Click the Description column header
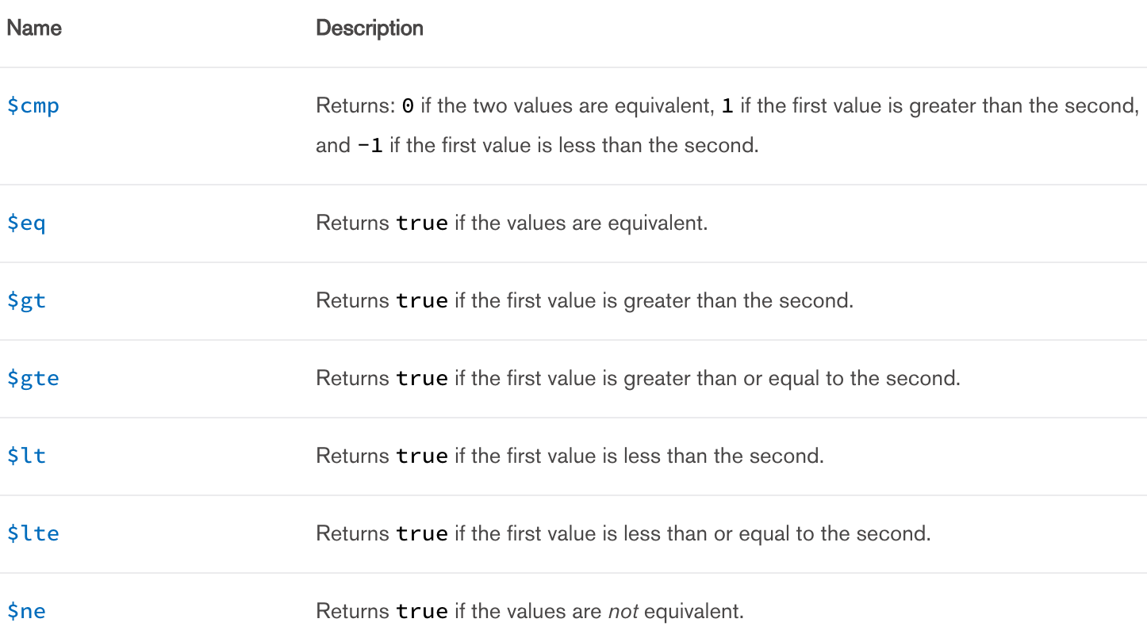Viewport: 1147px width, 634px height. (370, 29)
